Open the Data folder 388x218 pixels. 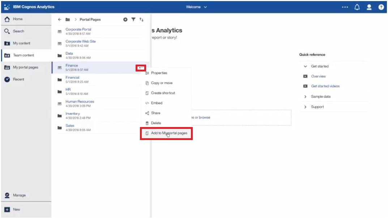point(69,53)
